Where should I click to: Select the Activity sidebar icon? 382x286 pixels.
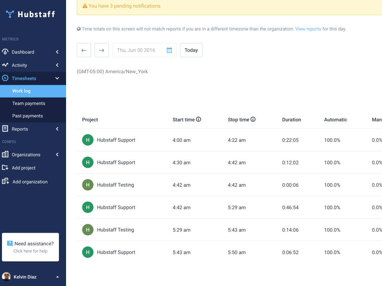click(x=5, y=65)
